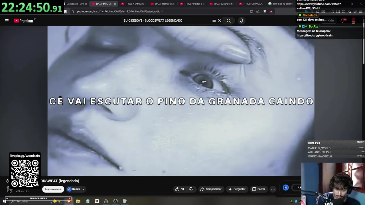Open the taskbar app right of File Explorer
The width and height of the screenshot is (365, 205).
(x=88, y=201)
